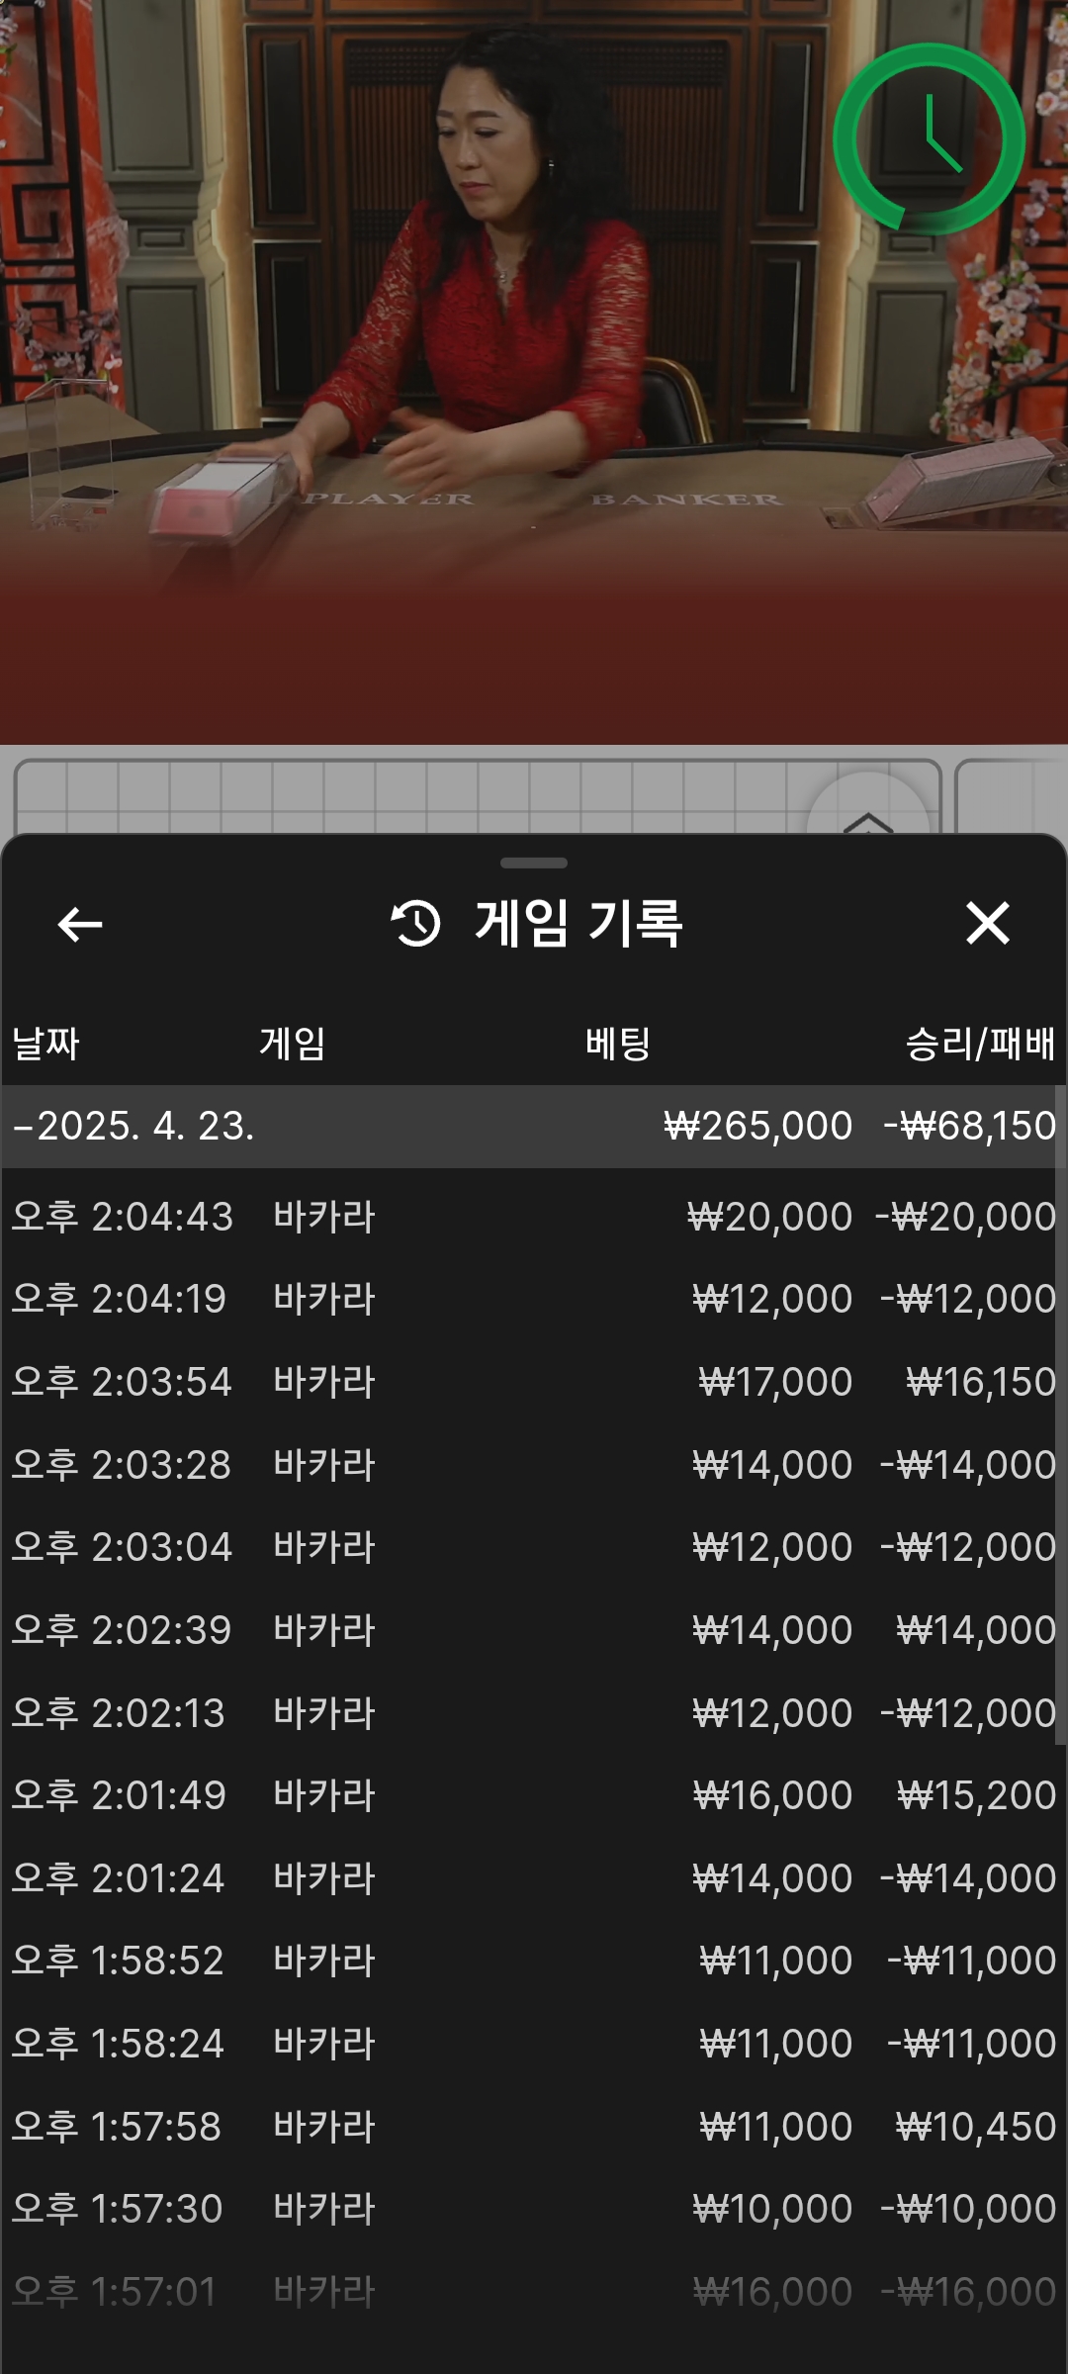Tap the green countdown timer circle
The height and width of the screenshot is (2374, 1068).
[x=929, y=139]
